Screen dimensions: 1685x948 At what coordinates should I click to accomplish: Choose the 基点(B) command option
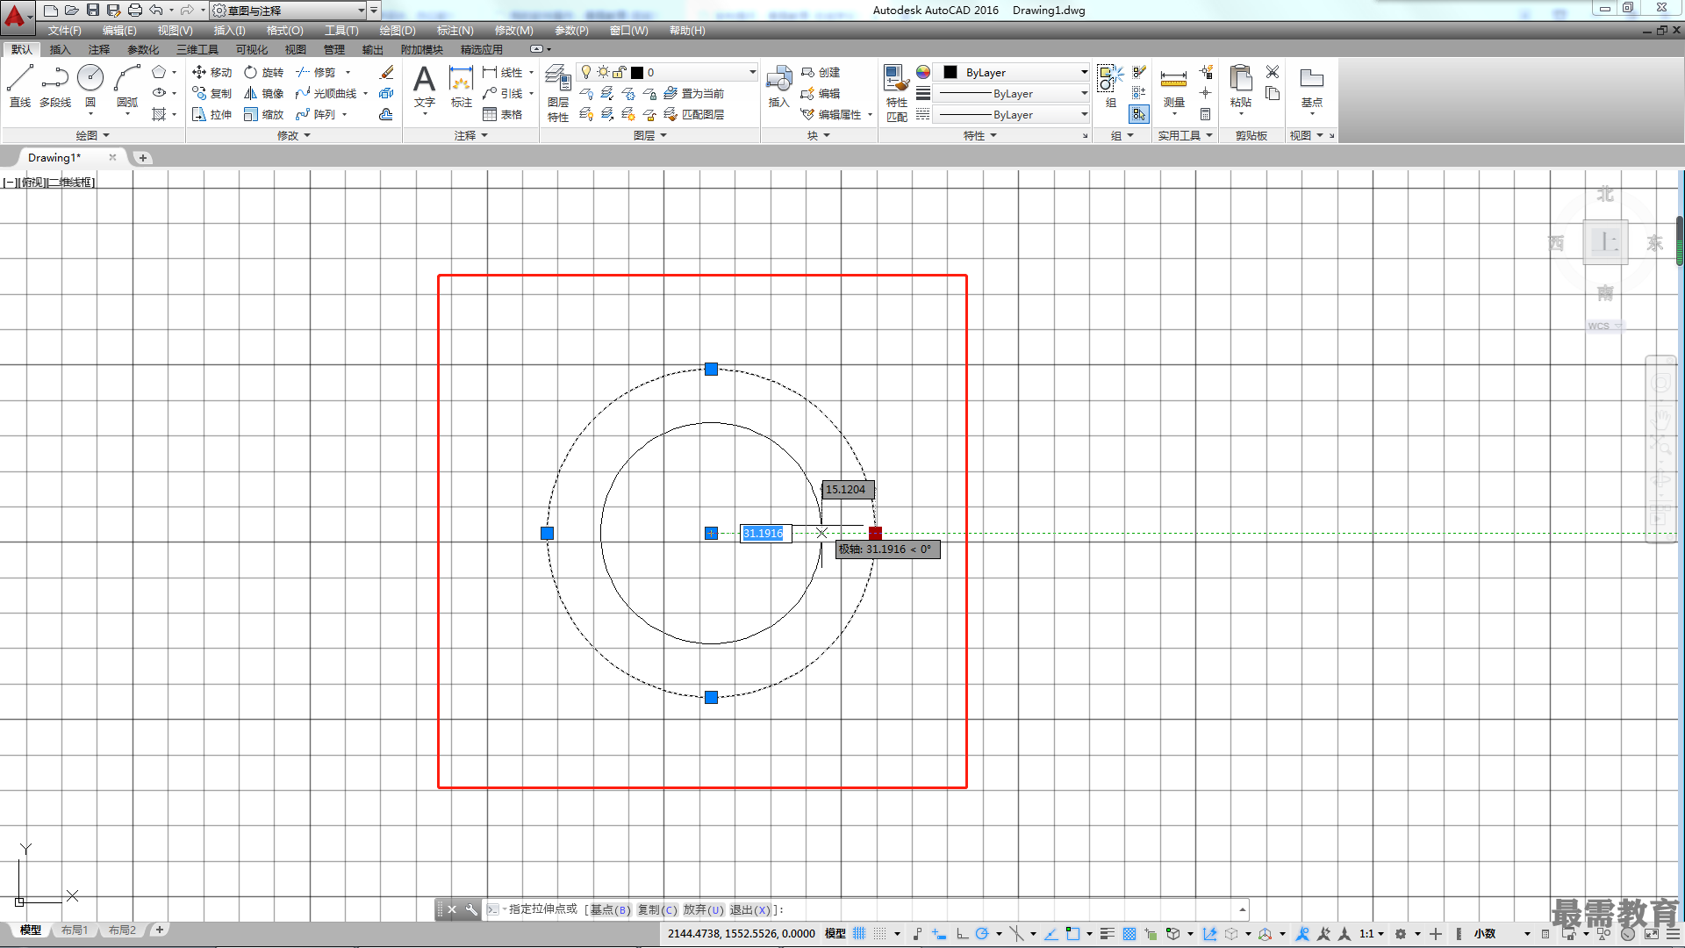coord(610,909)
